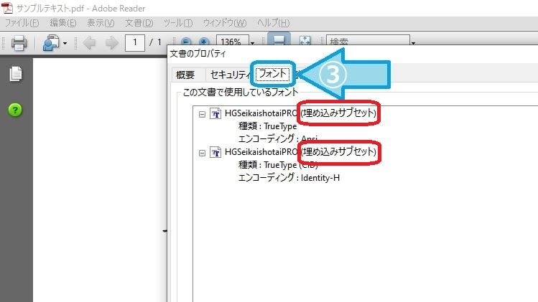Image resolution: width=538 pixels, height=302 pixels.
Task: Open the ウィンドウ(W) menu
Action: [225, 23]
